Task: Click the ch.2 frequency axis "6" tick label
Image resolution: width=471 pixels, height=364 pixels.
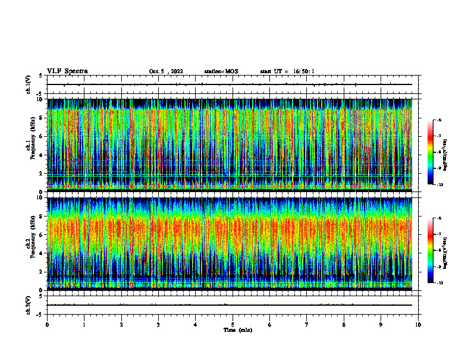Action: point(41,235)
